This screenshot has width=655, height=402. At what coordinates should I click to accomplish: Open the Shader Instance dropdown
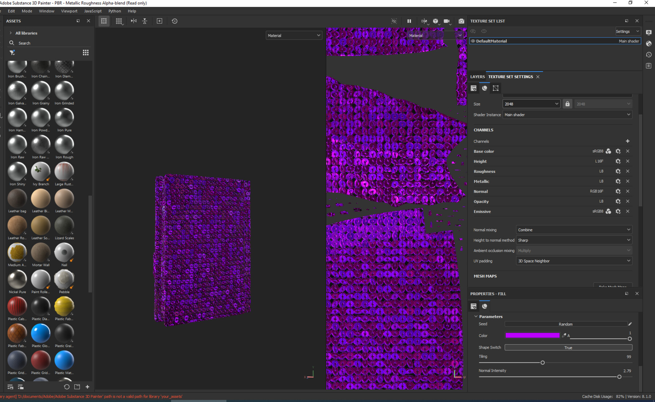click(x=567, y=115)
